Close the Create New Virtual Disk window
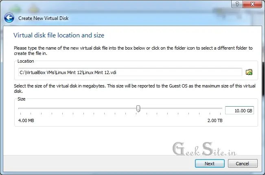Image resolution: width=265 pixels, height=175 pixels. pos(252,4)
